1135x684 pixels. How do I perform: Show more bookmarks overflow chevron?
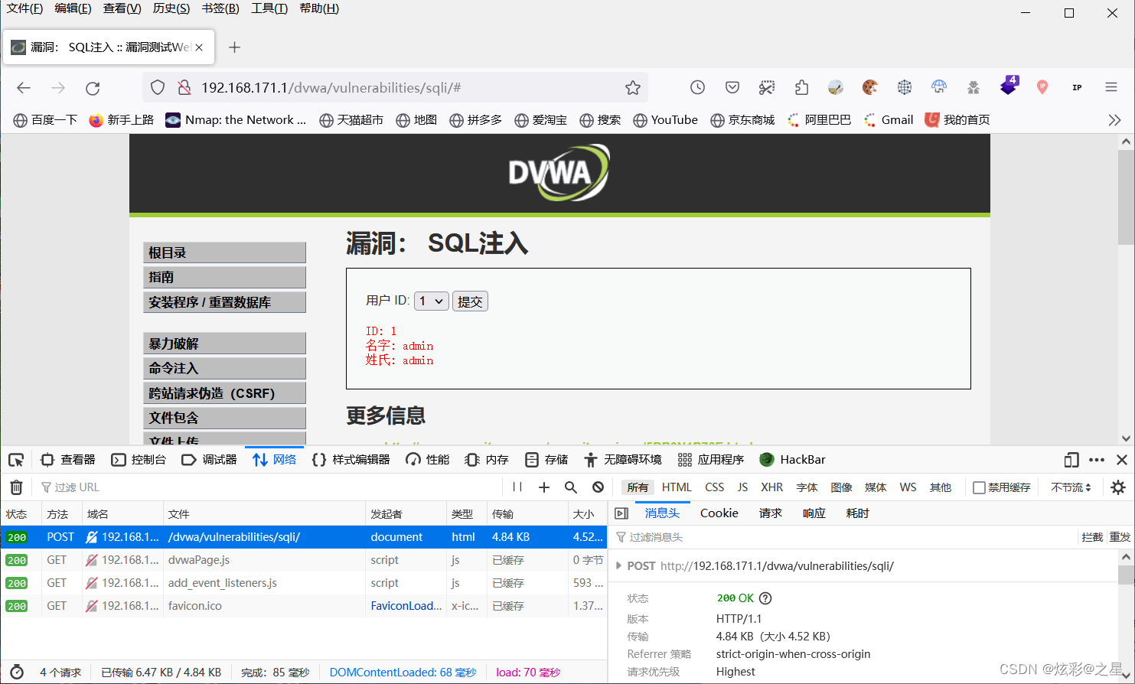tap(1114, 120)
